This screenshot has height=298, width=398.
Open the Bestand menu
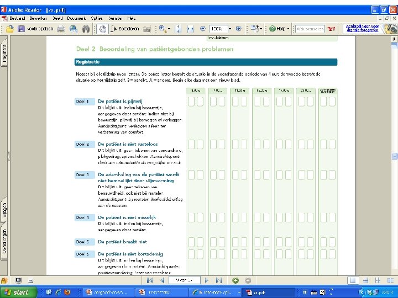click(x=17, y=18)
